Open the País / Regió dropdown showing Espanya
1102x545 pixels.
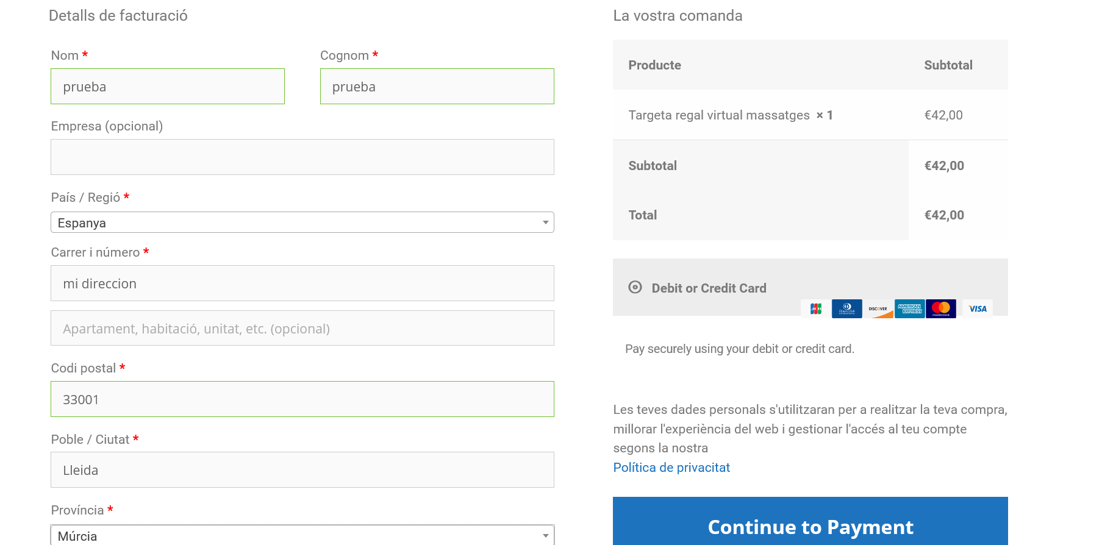tap(302, 223)
